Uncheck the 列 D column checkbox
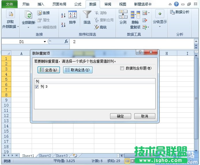The image size is (200, 165). [37, 87]
